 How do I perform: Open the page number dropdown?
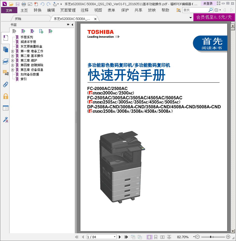click(115, 237)
